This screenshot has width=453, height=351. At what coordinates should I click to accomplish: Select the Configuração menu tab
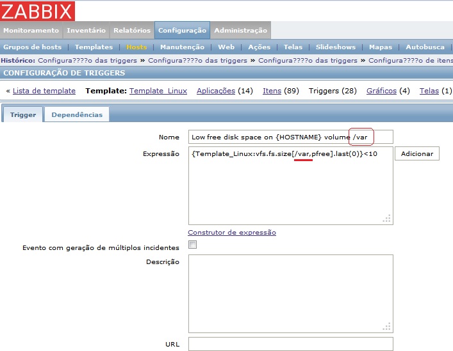click(183, 30)
